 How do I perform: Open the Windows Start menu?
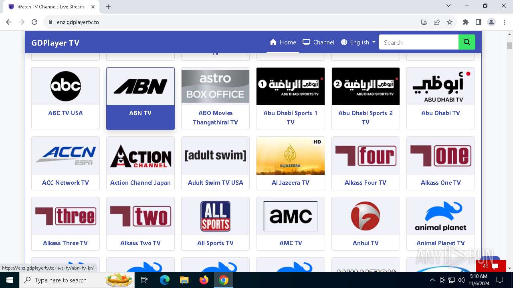click(9, 280)
